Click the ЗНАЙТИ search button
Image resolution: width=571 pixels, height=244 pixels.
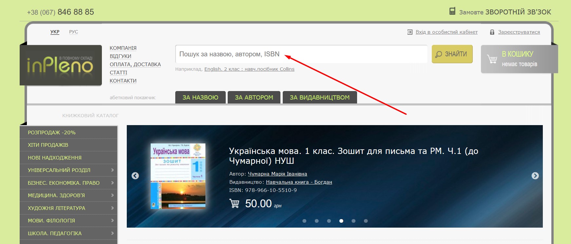click(x=452, y=54)
